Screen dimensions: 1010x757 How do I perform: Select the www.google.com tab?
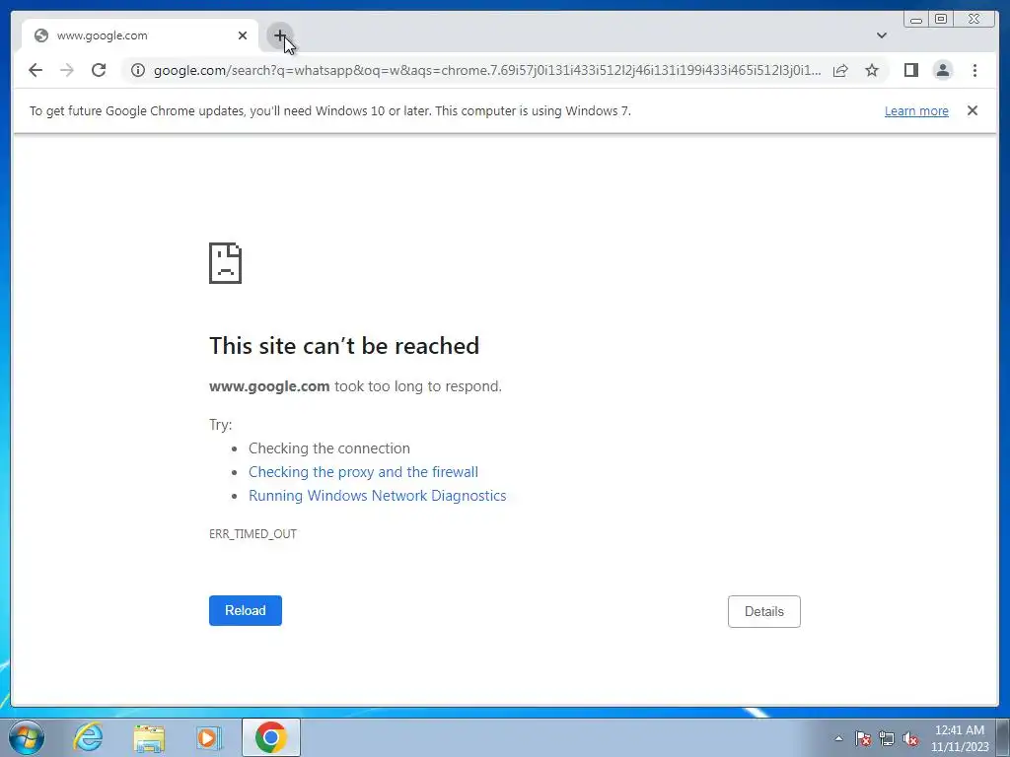coord(140,35)
